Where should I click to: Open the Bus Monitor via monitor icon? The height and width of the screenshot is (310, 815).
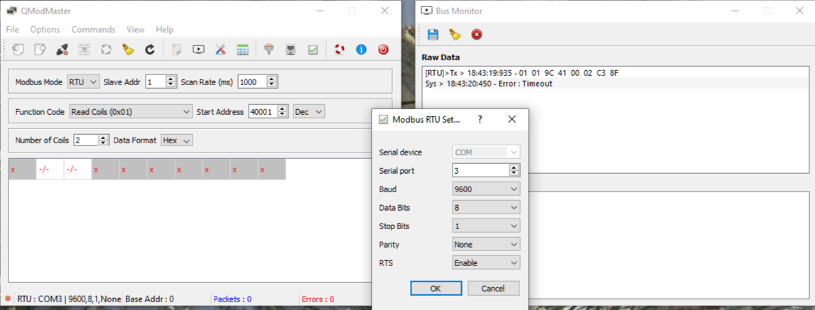click(199, 50)
